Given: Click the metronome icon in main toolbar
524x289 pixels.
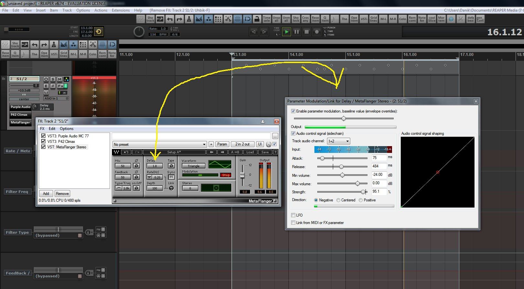Looking at the screenshot, I should coord(189,19).
